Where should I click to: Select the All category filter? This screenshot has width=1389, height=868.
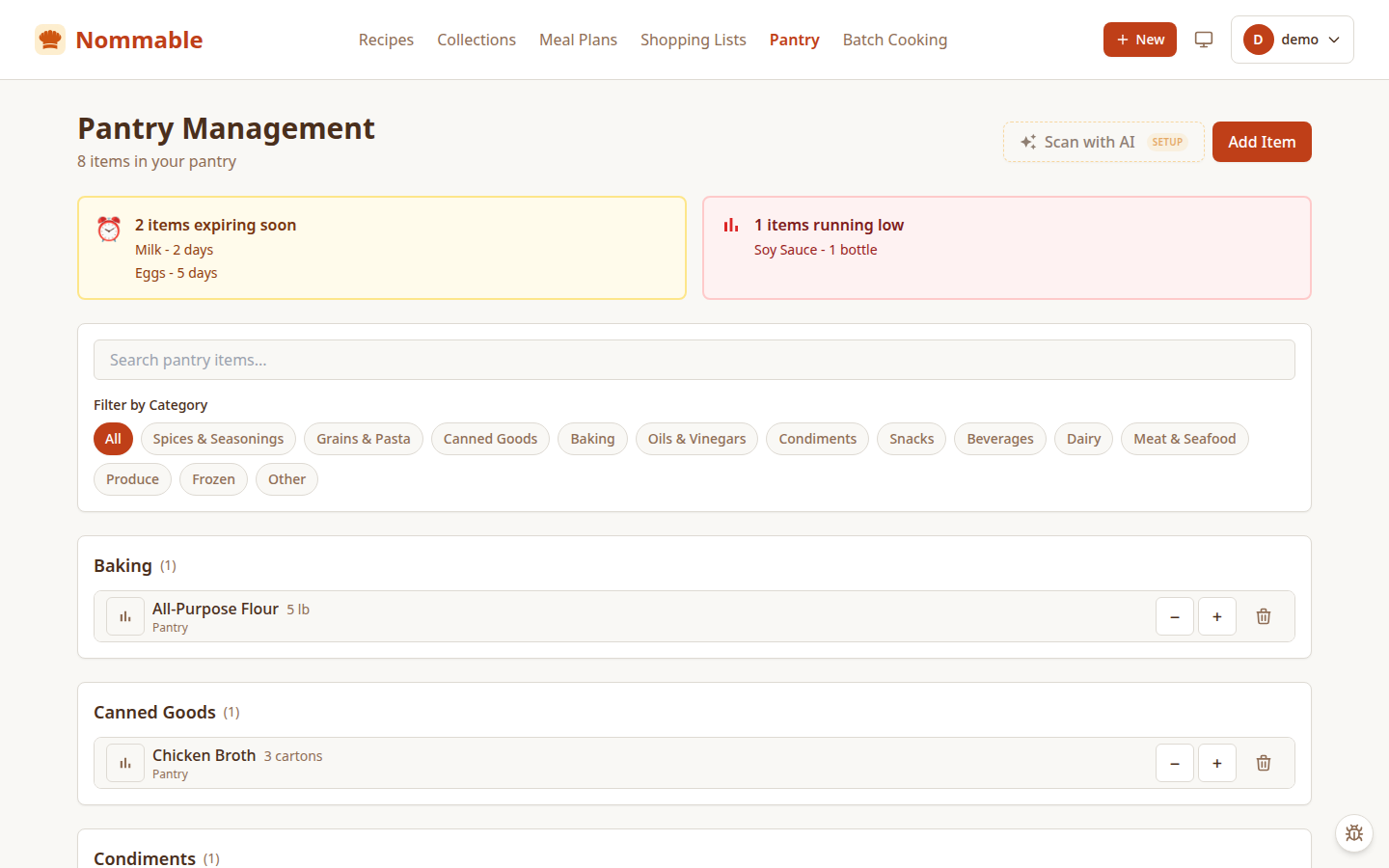113,439
